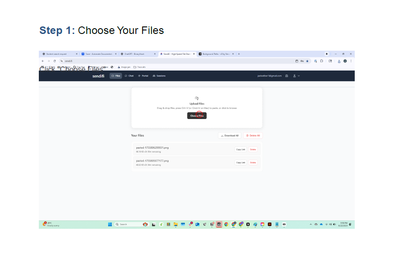Delete the pasted-1755895977177.png file
Screen dimensions: 394x257
click(x=253, y=163)
